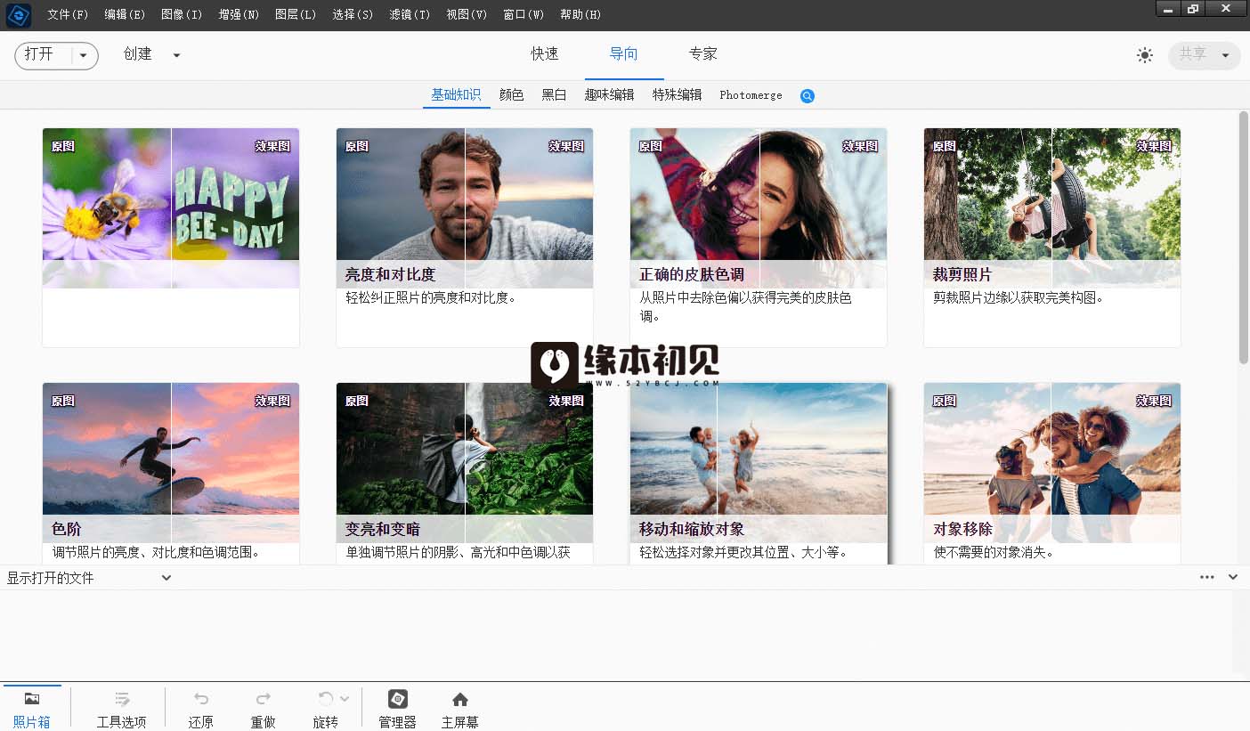The image size is (1250, 731).
Task: Open the 图像(I) menu
Action: [182, 15]
